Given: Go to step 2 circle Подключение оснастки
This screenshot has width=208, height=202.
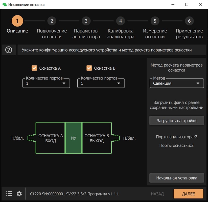Looking at the screenshot, I should coord(52,21).
